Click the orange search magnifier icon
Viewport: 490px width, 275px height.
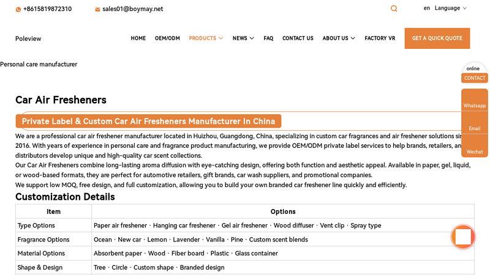[x=394, y=9]
